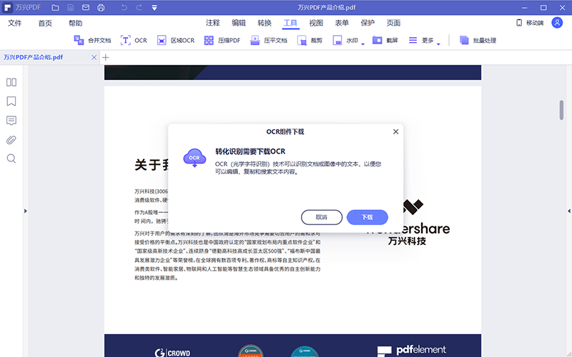Viewport: 572px width, 357px height.
Task: Click the redo arrow icon
Action: pyautogui.click(x=139, y=8)
